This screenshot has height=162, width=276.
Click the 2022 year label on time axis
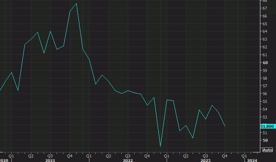127,160
